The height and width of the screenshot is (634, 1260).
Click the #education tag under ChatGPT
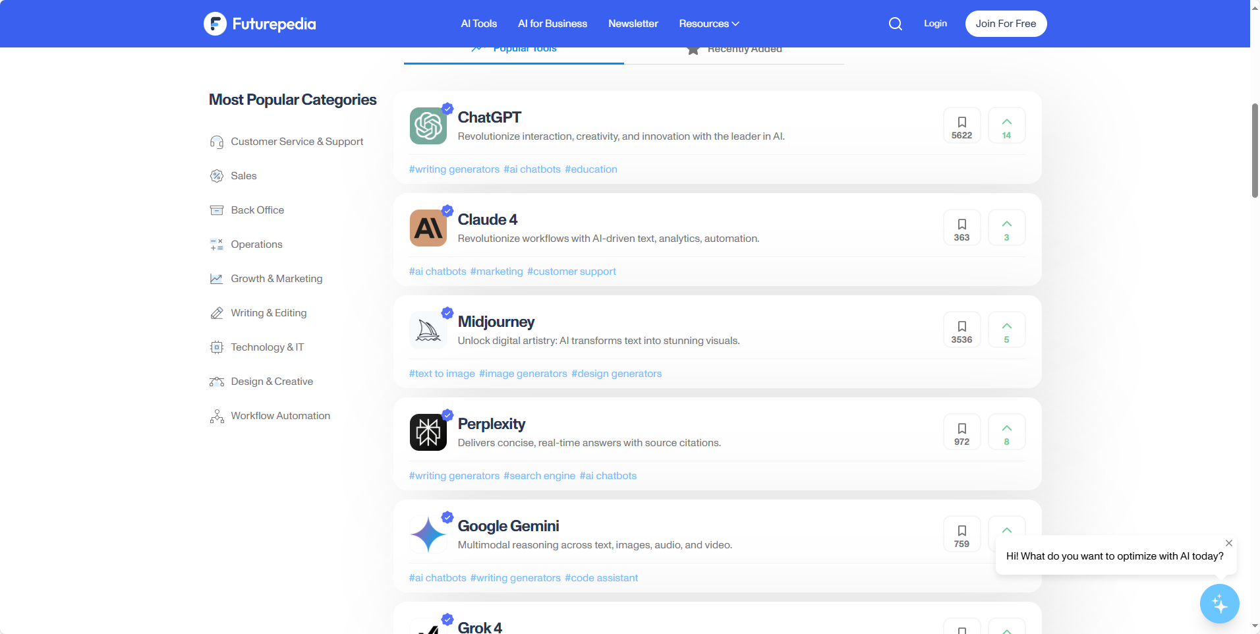pyautogui.click(x=591, y=169)
